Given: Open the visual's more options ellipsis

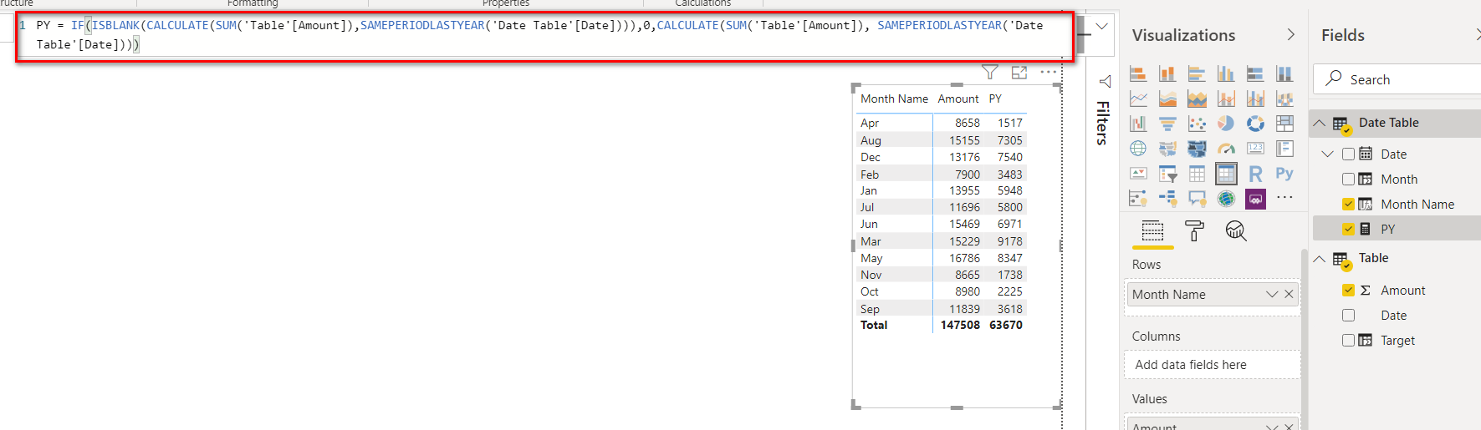Looking at the screenshot, I should pyautogui.click(x=1049, y=73).
